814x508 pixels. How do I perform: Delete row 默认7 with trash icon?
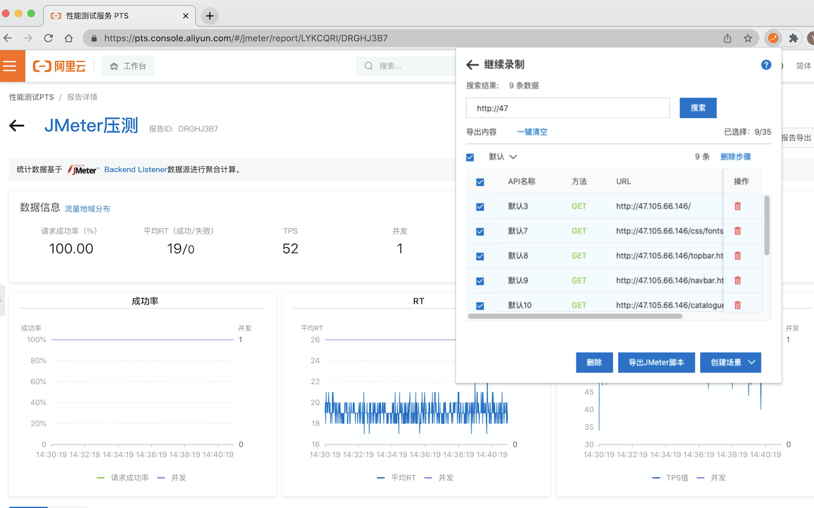click(738, 231)
